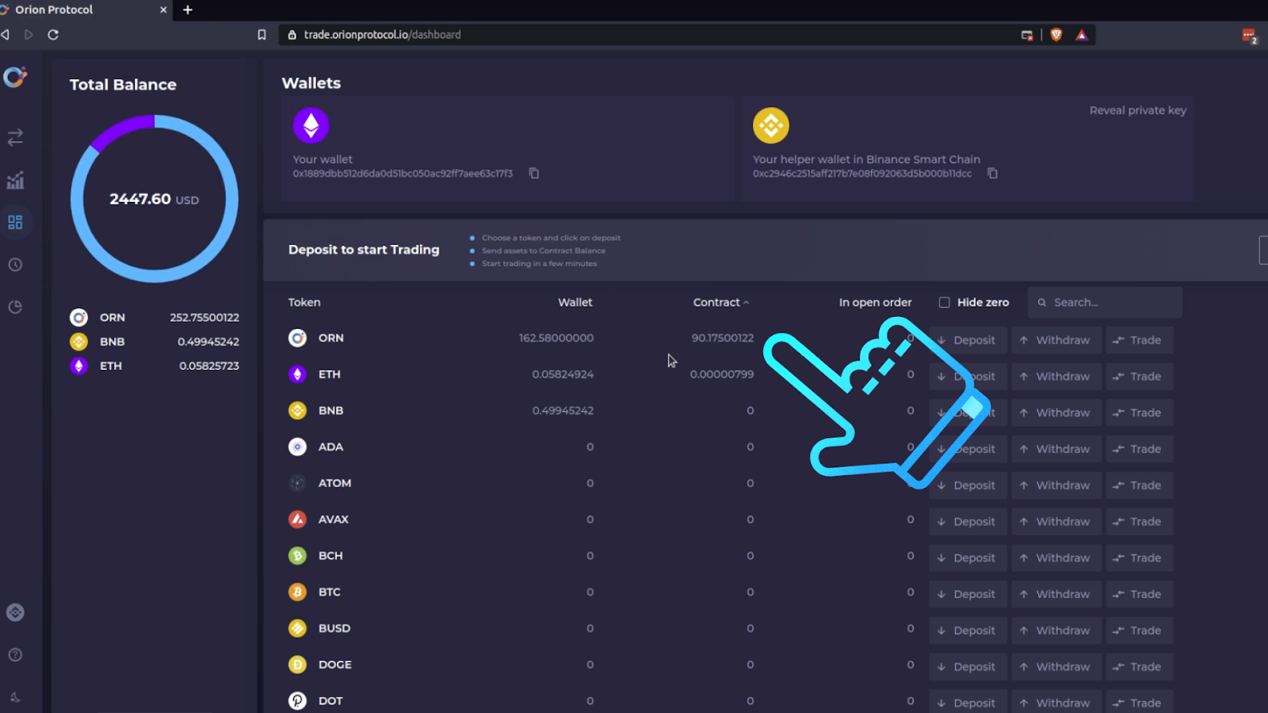Withdraw BCH from contract
The image size is (1268, 713).
point(1056,558)
